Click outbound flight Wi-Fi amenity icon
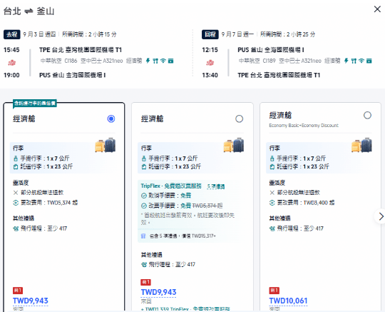This screenshot has width=385, height=312. click(x=163, y=61)
